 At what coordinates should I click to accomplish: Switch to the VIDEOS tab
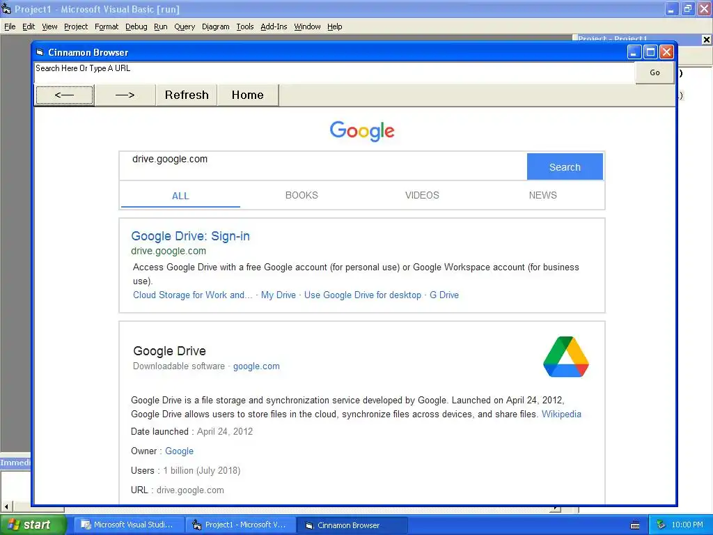tap(422, 195)
